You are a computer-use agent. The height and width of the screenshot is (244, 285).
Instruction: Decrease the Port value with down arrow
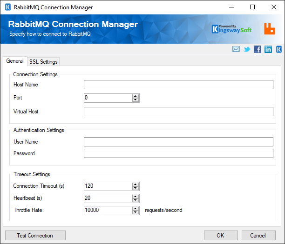[136, 100]
